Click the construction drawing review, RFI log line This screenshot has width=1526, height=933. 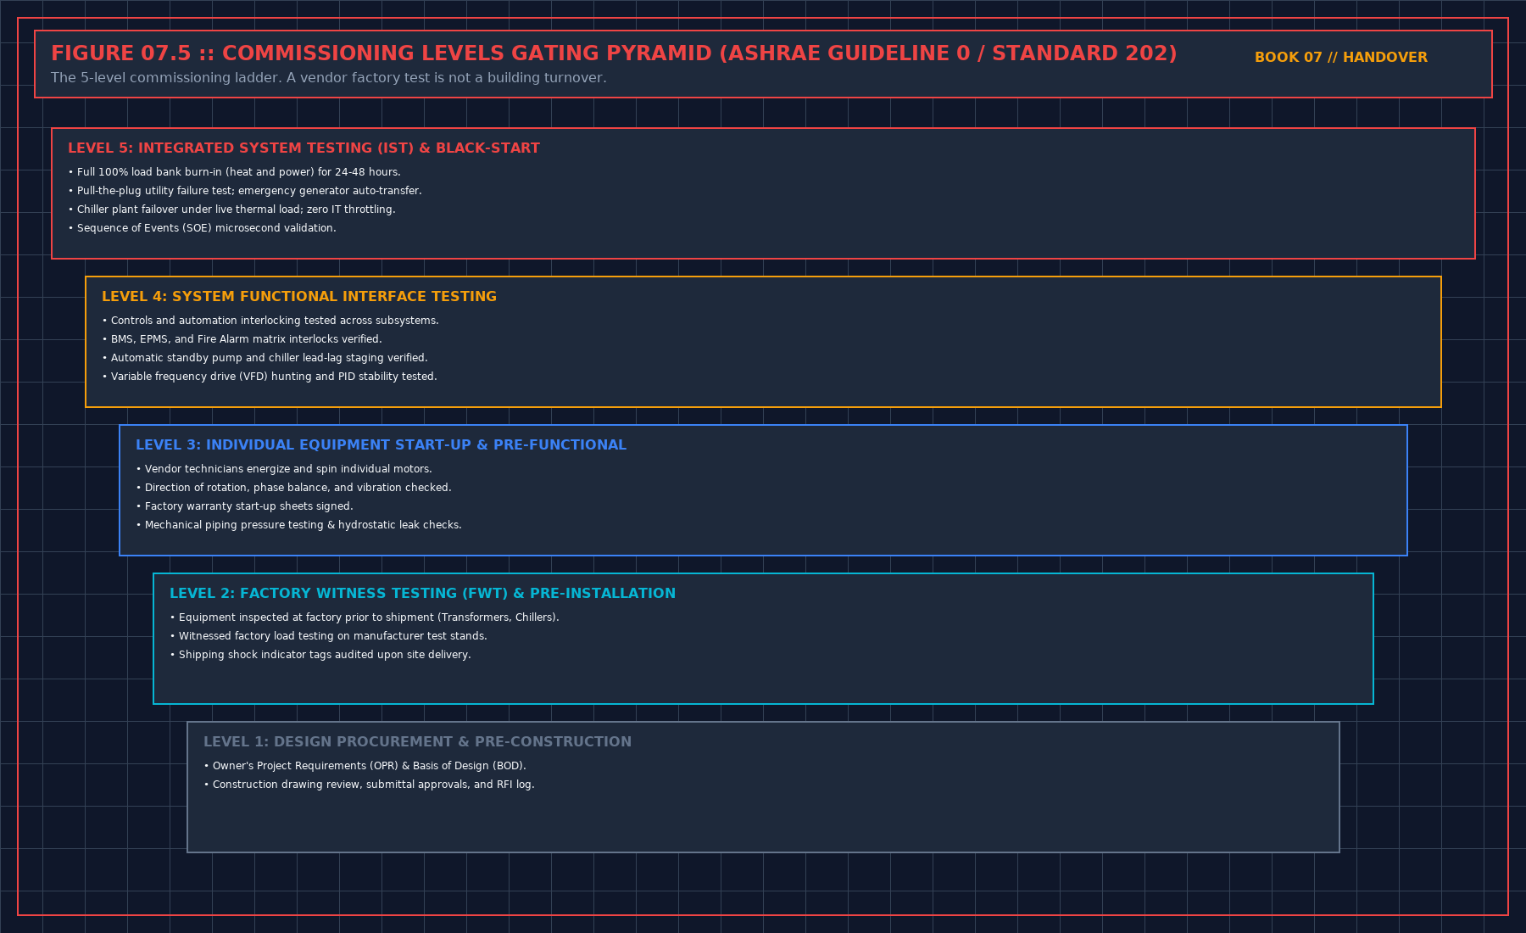point(369,785)
